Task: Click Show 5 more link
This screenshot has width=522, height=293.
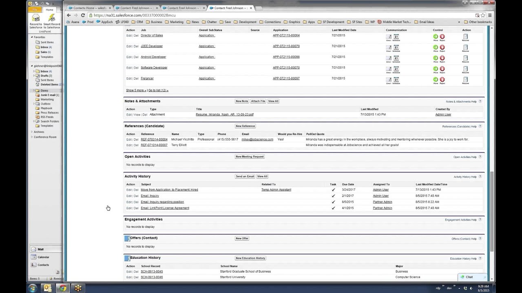Action: [x=136, y=90]
